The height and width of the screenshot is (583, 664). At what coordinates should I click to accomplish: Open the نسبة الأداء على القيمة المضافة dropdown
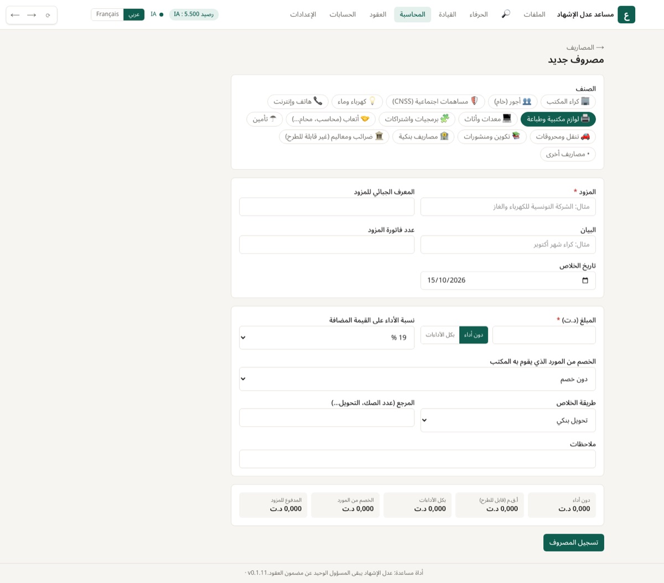[326, 338]
